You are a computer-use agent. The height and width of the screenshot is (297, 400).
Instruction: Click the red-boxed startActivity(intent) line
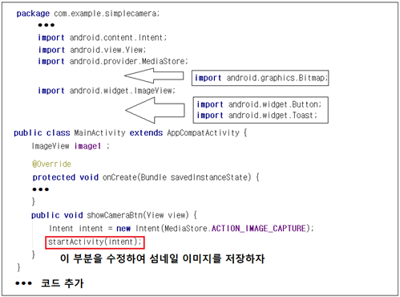[x=95, y=242]
